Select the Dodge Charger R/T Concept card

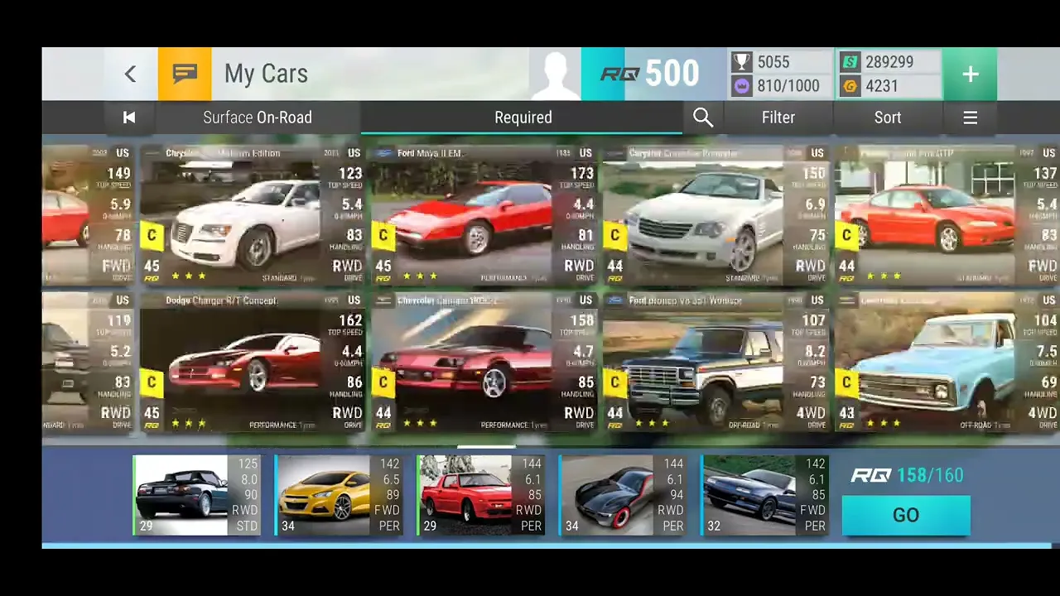(x=253, y=363)
